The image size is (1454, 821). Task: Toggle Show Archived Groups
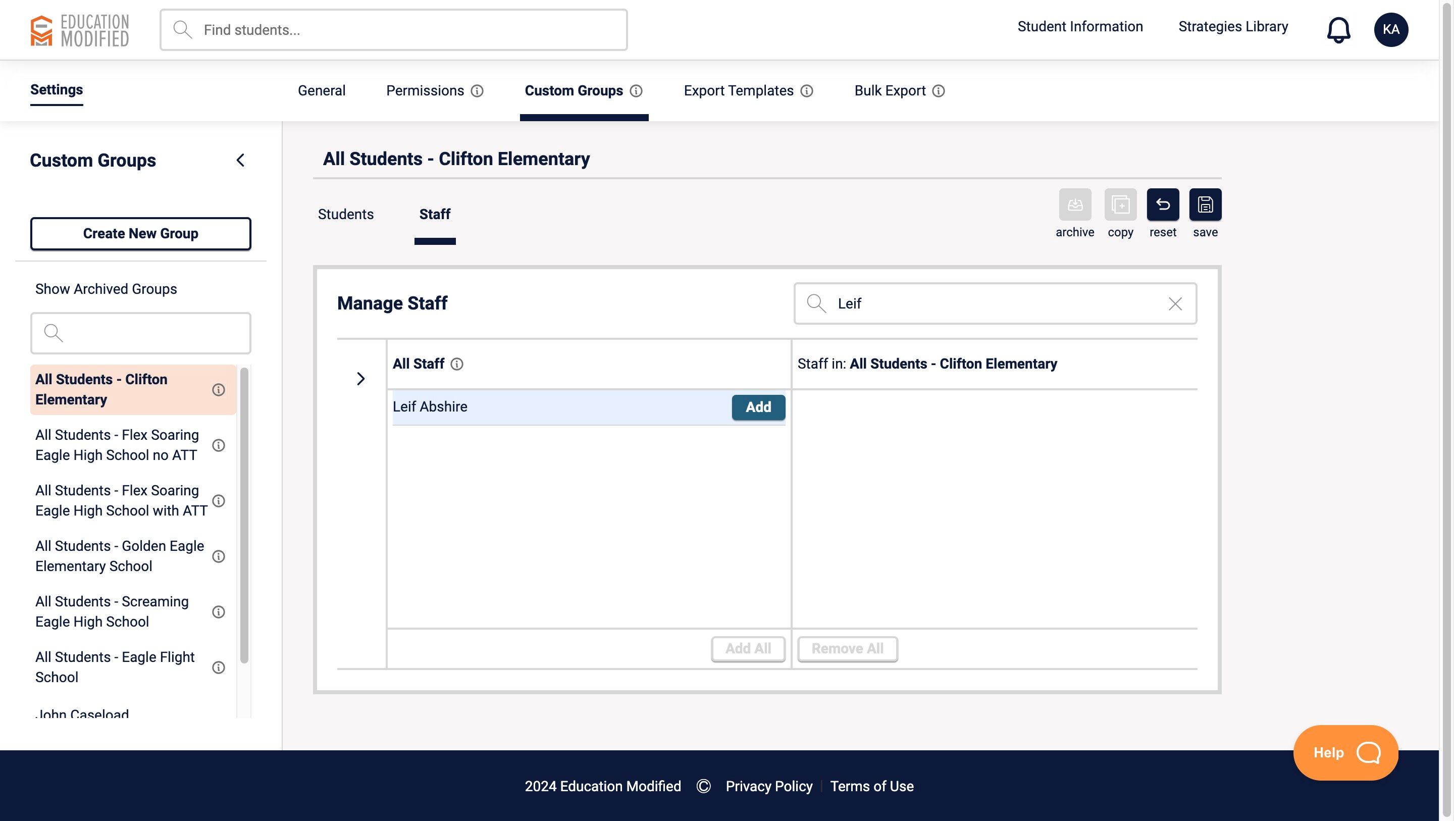pos(106,289)
